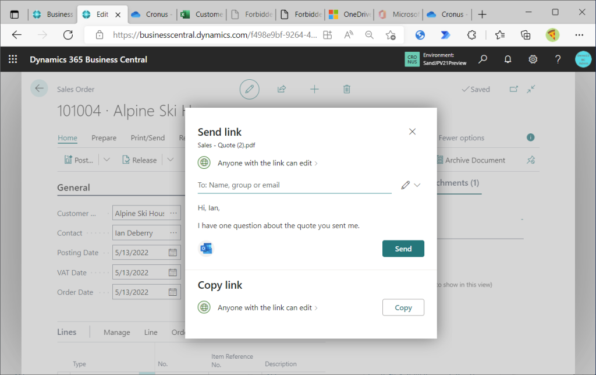The image size is (596, 375).
Task: Click the General section heading
Action: 74,187
